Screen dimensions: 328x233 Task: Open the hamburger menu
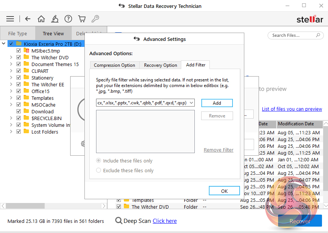[10, 19]
